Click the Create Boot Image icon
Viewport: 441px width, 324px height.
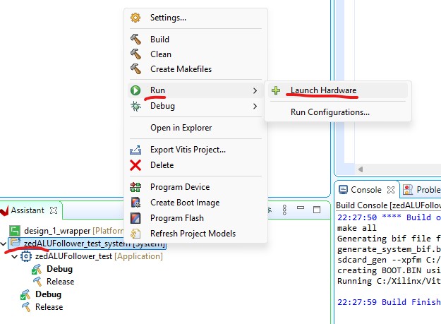135,203
